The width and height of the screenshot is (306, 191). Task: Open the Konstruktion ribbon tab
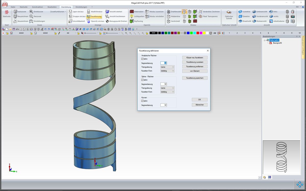point(37,7)
